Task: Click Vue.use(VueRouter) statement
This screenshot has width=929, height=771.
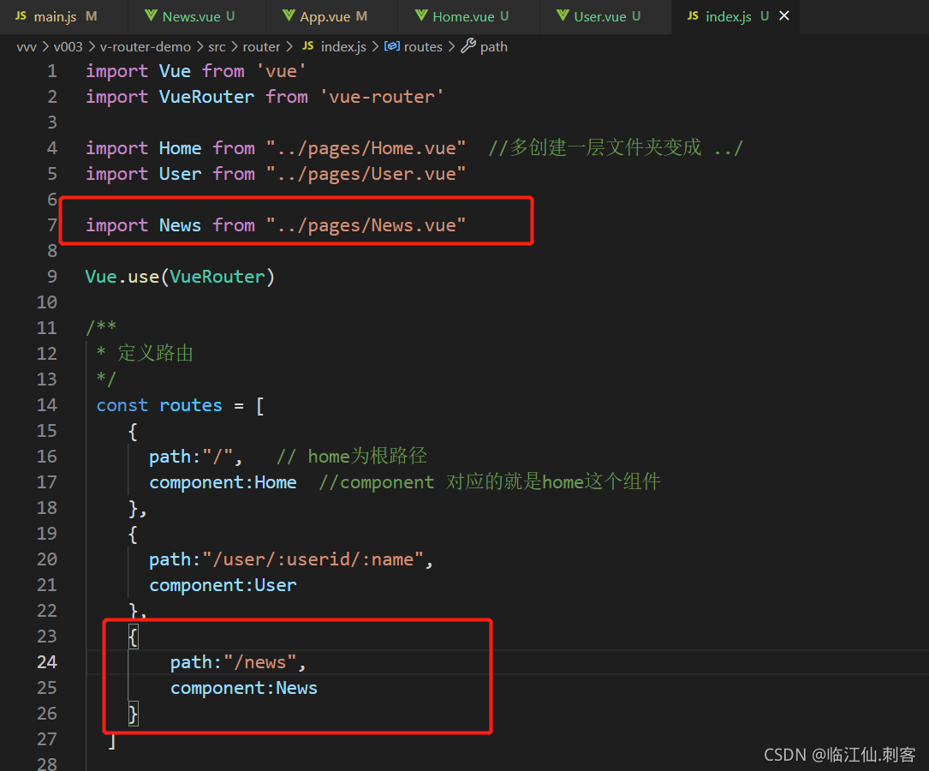Action: pos(180,278)
